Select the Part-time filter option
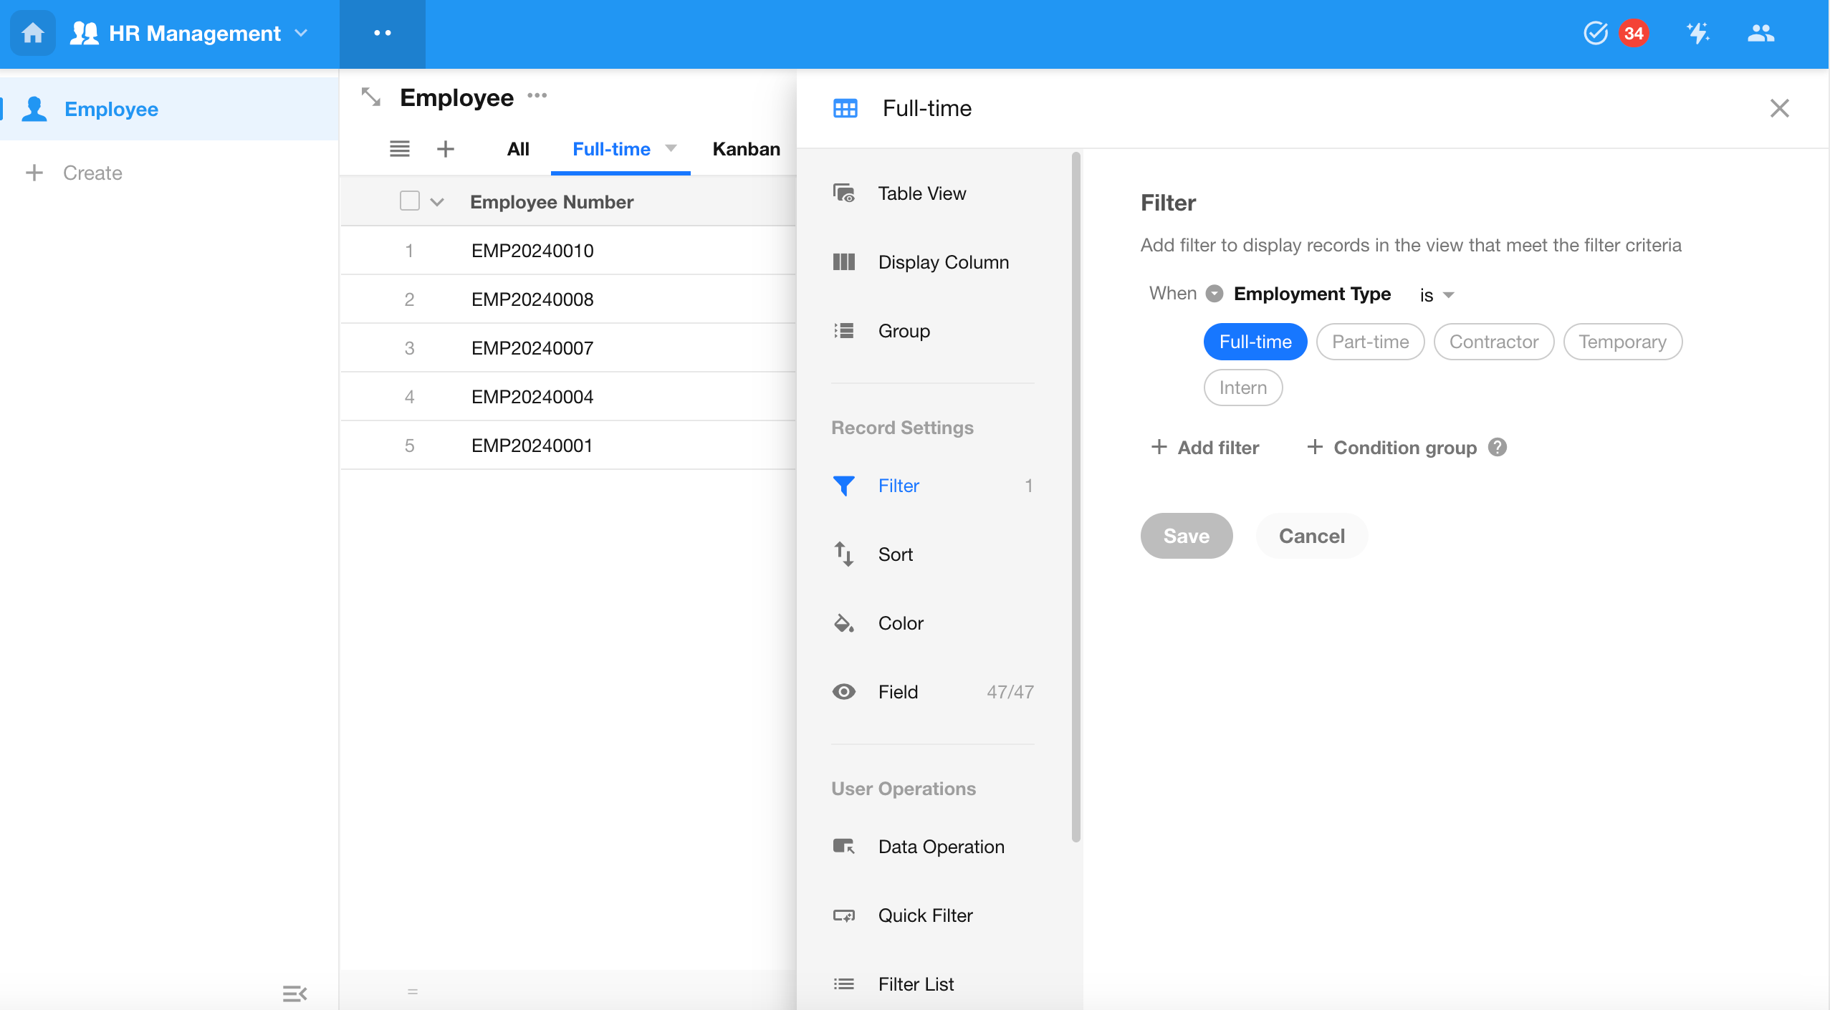 point(1370,342)
